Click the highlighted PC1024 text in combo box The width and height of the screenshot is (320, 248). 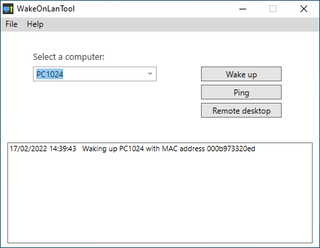point(50,74)
